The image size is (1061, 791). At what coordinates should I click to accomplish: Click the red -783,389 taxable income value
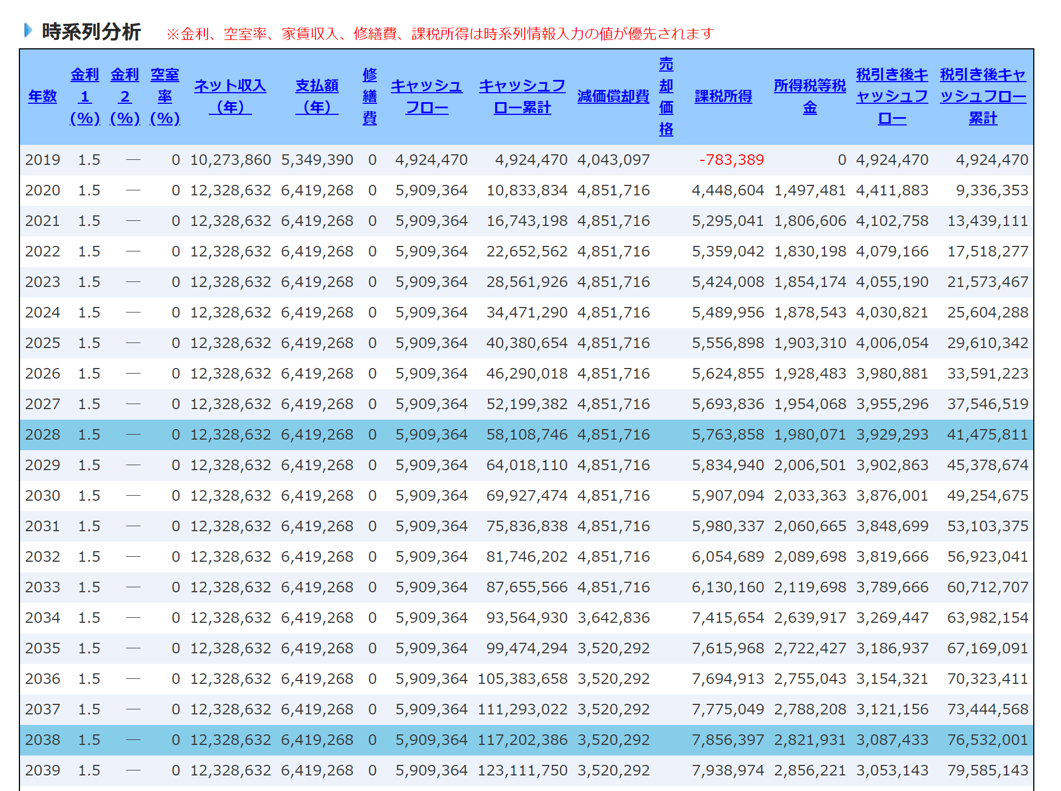731,160
